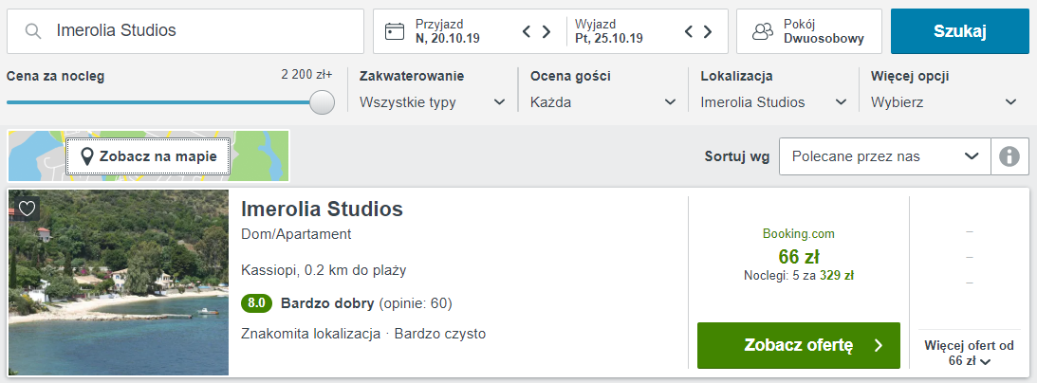Open the Więcej opcji dropdown
This screenshot has width=1037, height=383.
click(x=944, y=102)
